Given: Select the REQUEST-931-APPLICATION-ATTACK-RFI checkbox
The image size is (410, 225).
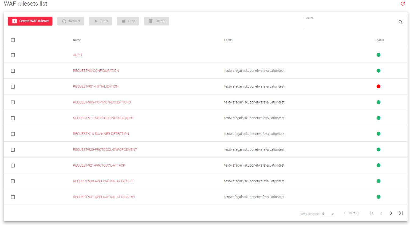Looking at the screenshot, I should [13, 197].
